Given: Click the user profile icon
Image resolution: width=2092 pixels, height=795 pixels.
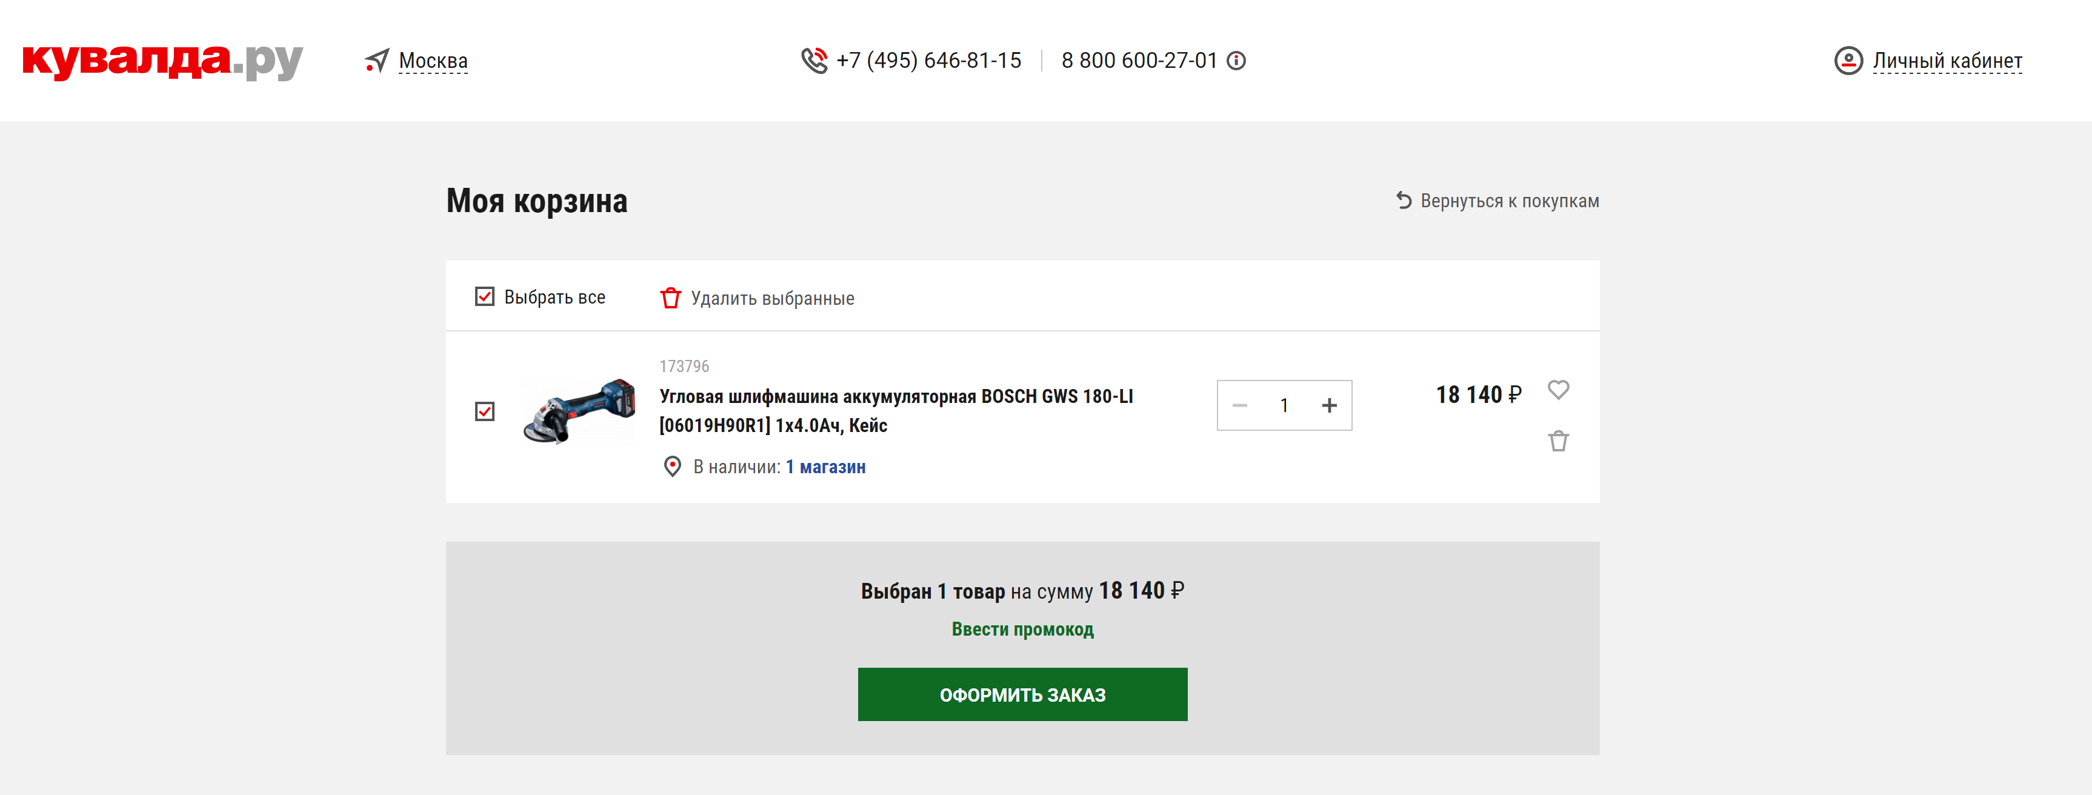Looking at the screenshot, I should [1848, 61].
